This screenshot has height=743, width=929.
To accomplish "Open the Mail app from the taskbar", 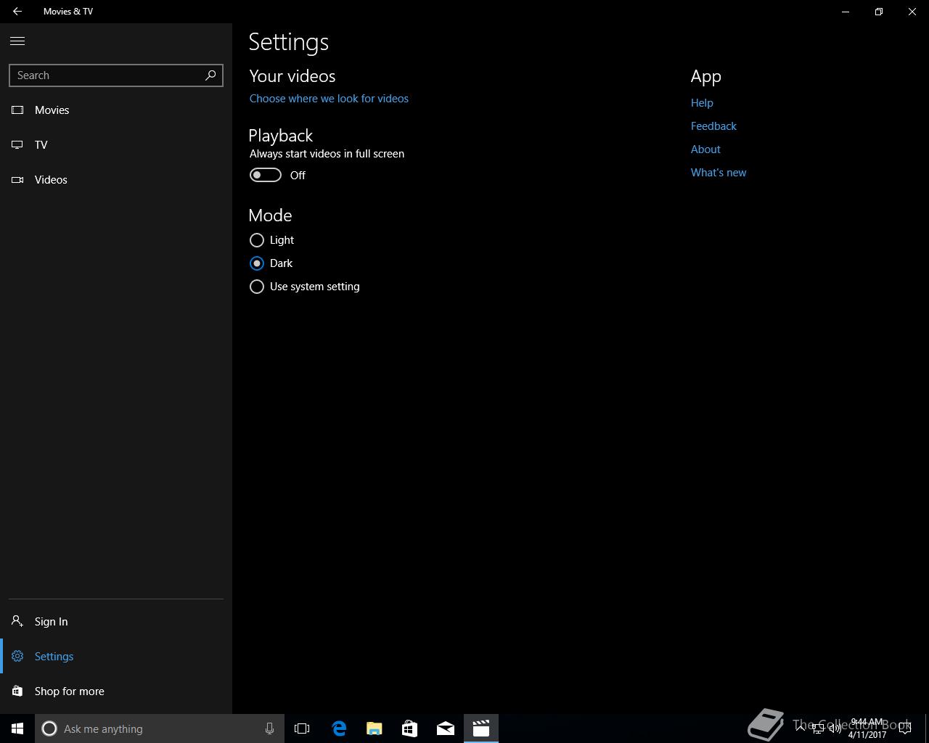I will [x=446, y=728].
